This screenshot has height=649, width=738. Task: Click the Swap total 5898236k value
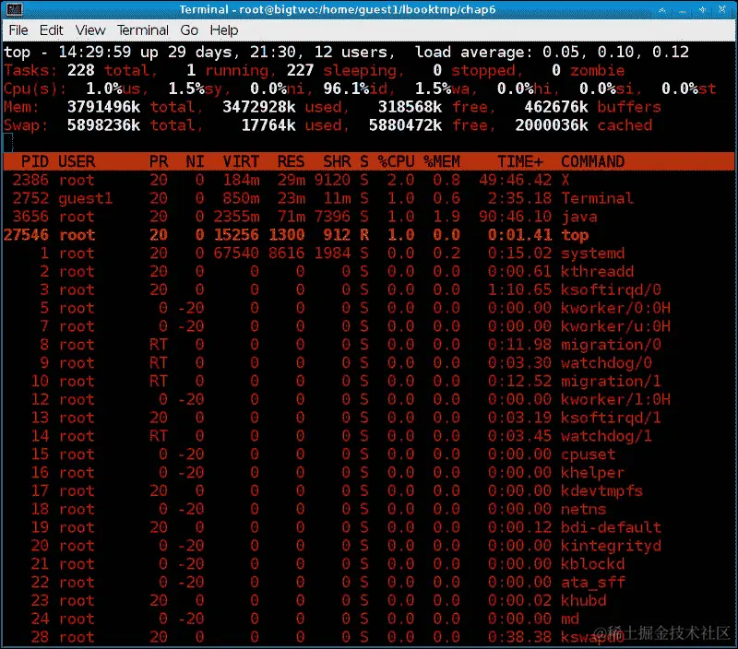point(104,125)
